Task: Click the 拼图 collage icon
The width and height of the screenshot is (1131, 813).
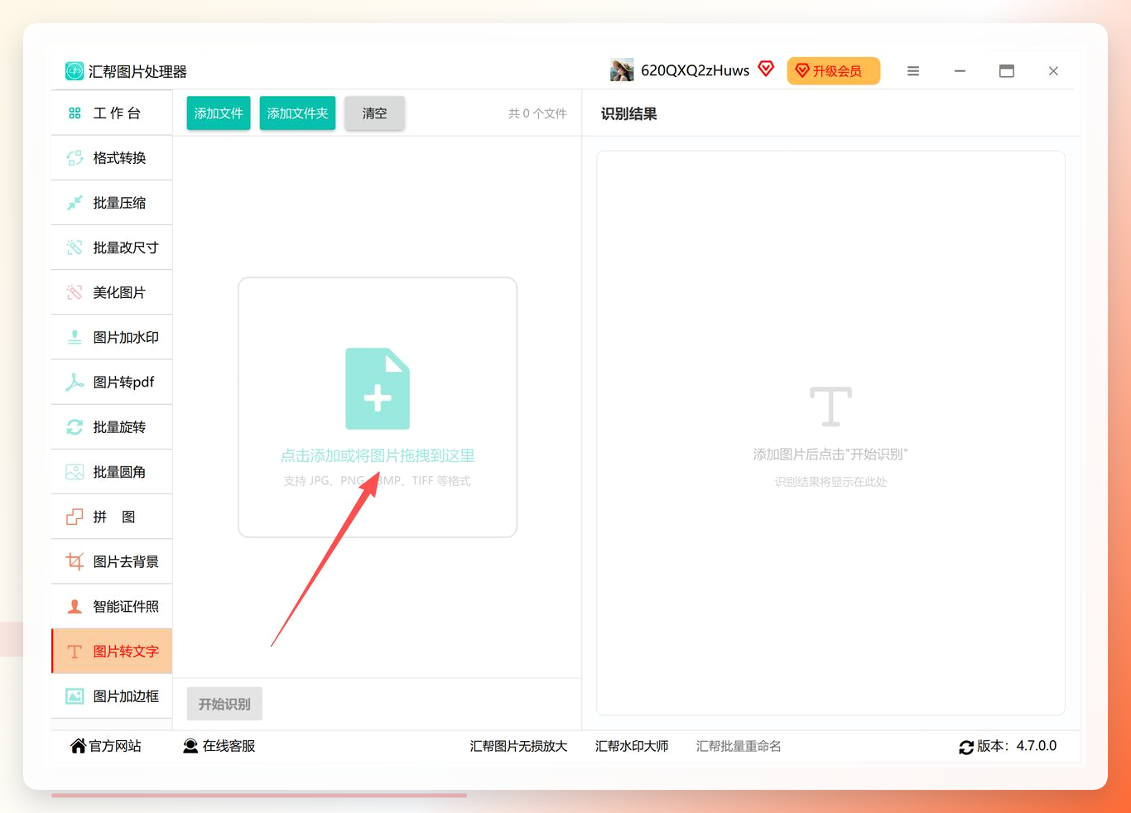Action: pyautogui.click(x=75, y=517)
